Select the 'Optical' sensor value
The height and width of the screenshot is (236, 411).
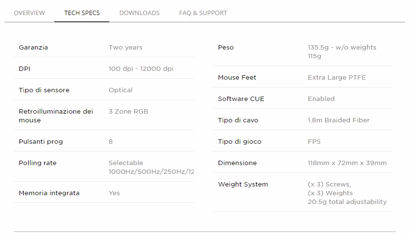coord(120,90)
